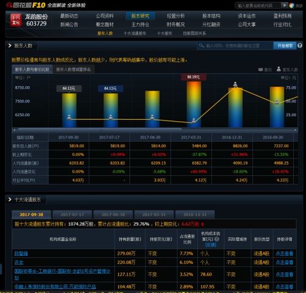Click the magnifier icon in the question search box
306x293 pixels.
coord(201,45)
